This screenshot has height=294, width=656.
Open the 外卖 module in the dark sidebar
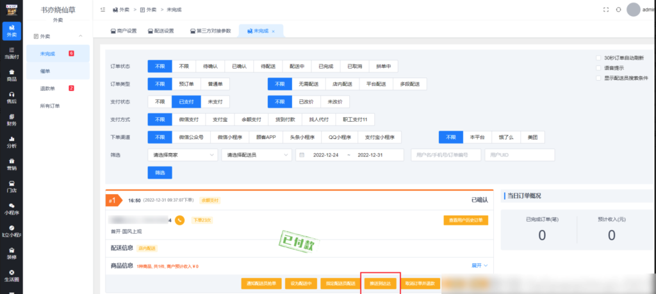tap(11, 30)
